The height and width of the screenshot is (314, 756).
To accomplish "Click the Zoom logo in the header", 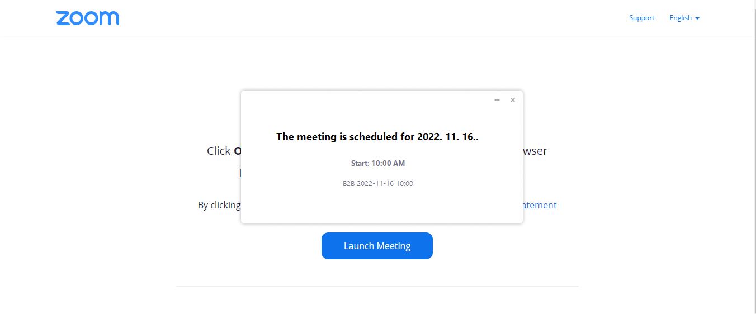I will point(88,18).
